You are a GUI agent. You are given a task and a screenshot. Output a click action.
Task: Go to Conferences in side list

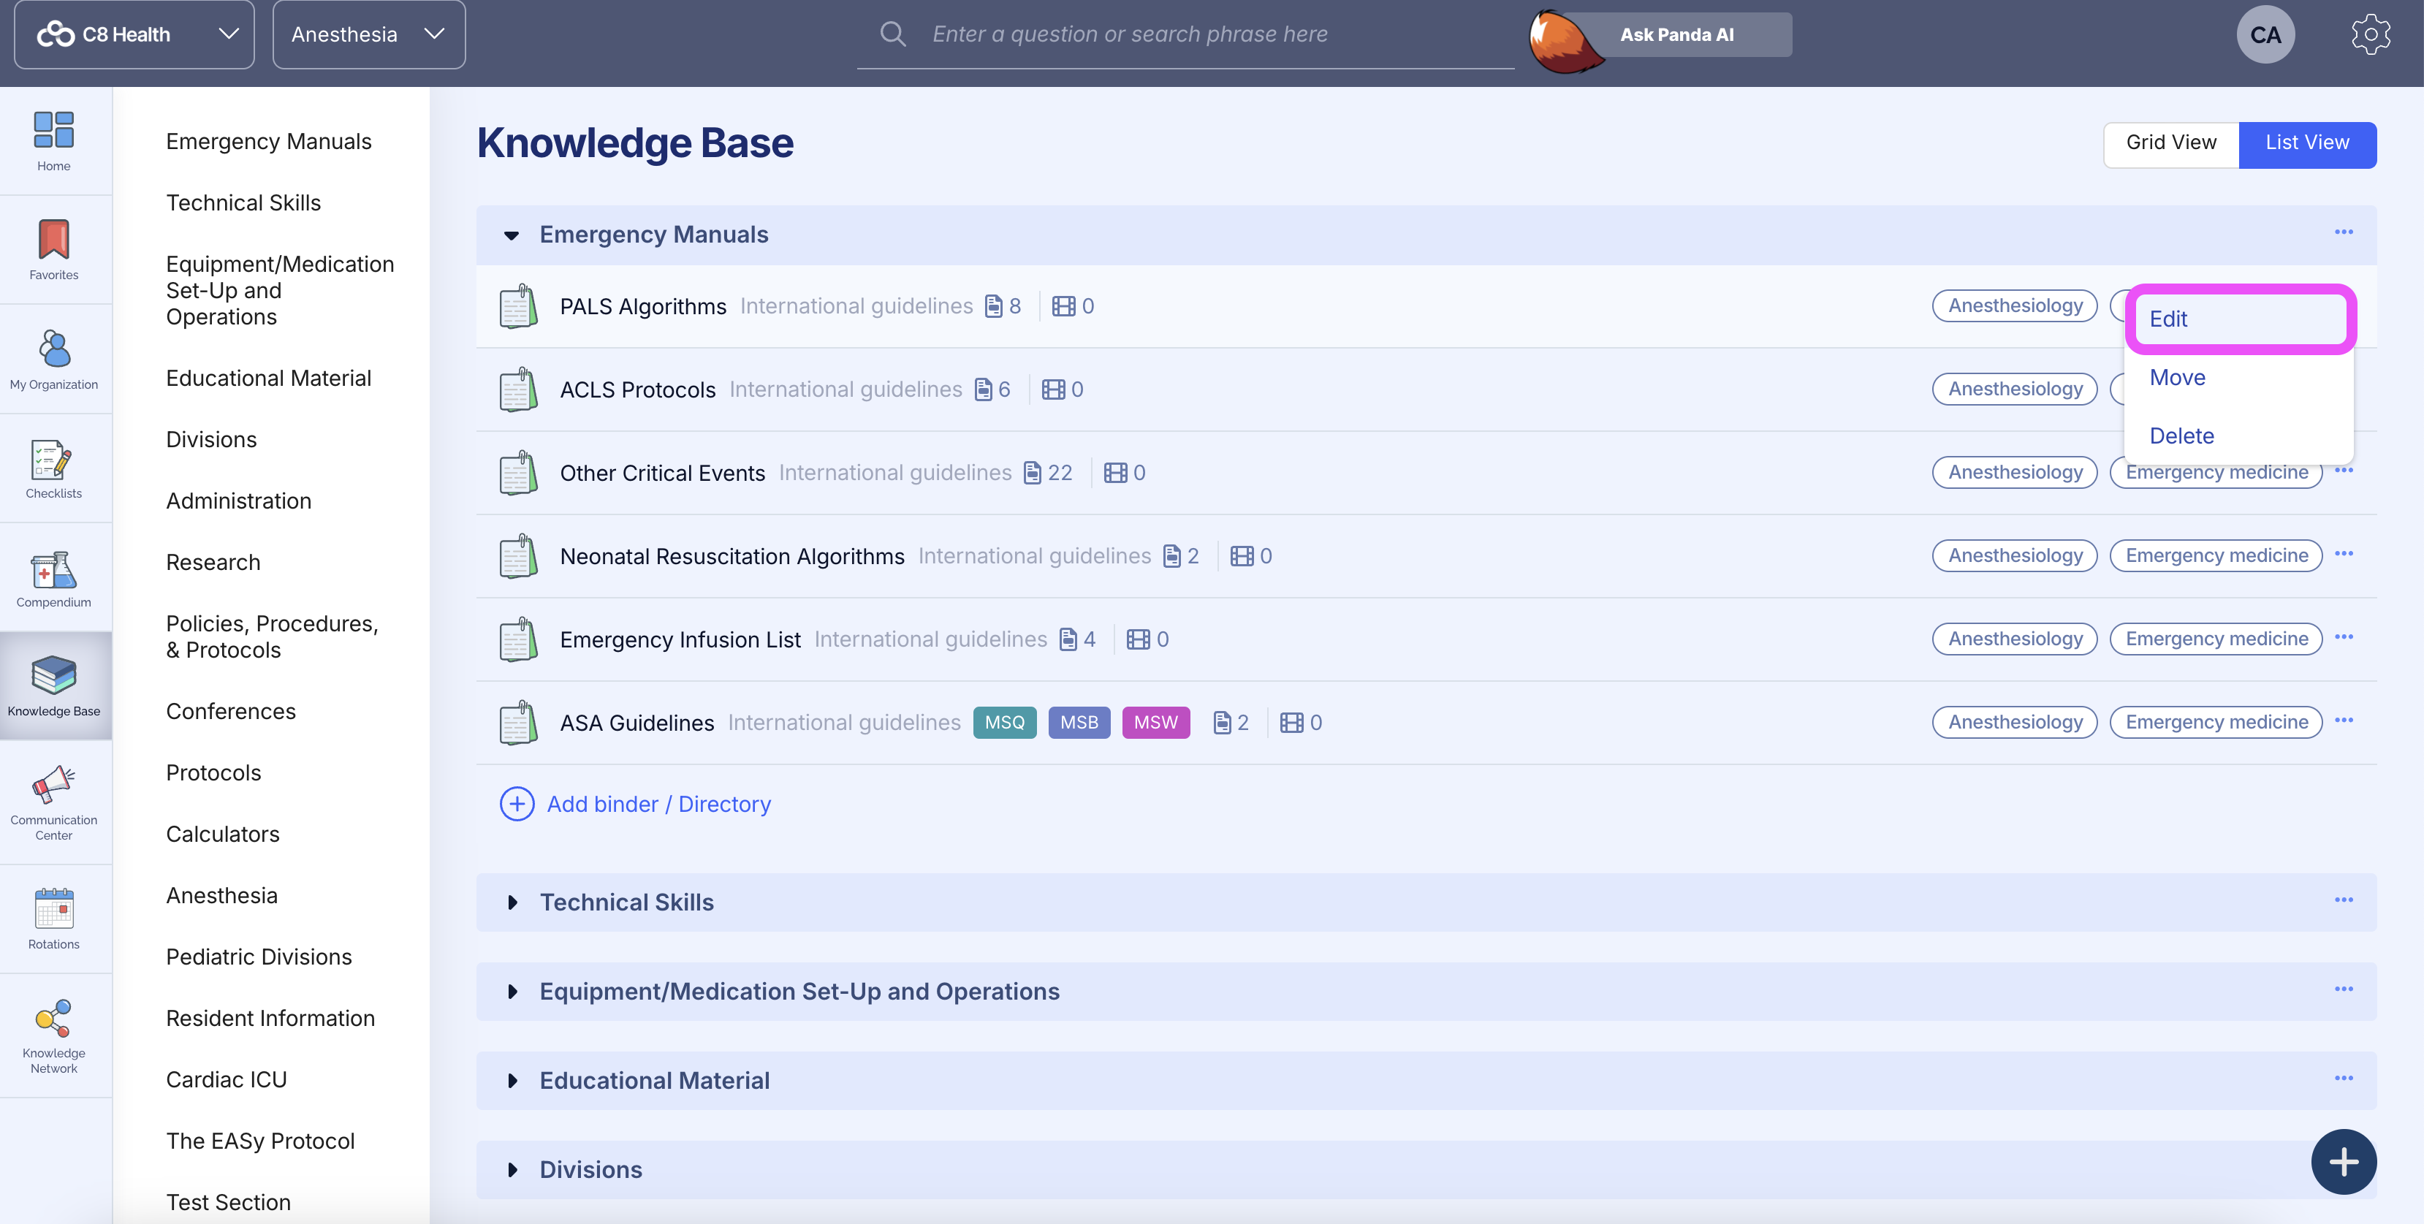[230, 711]
